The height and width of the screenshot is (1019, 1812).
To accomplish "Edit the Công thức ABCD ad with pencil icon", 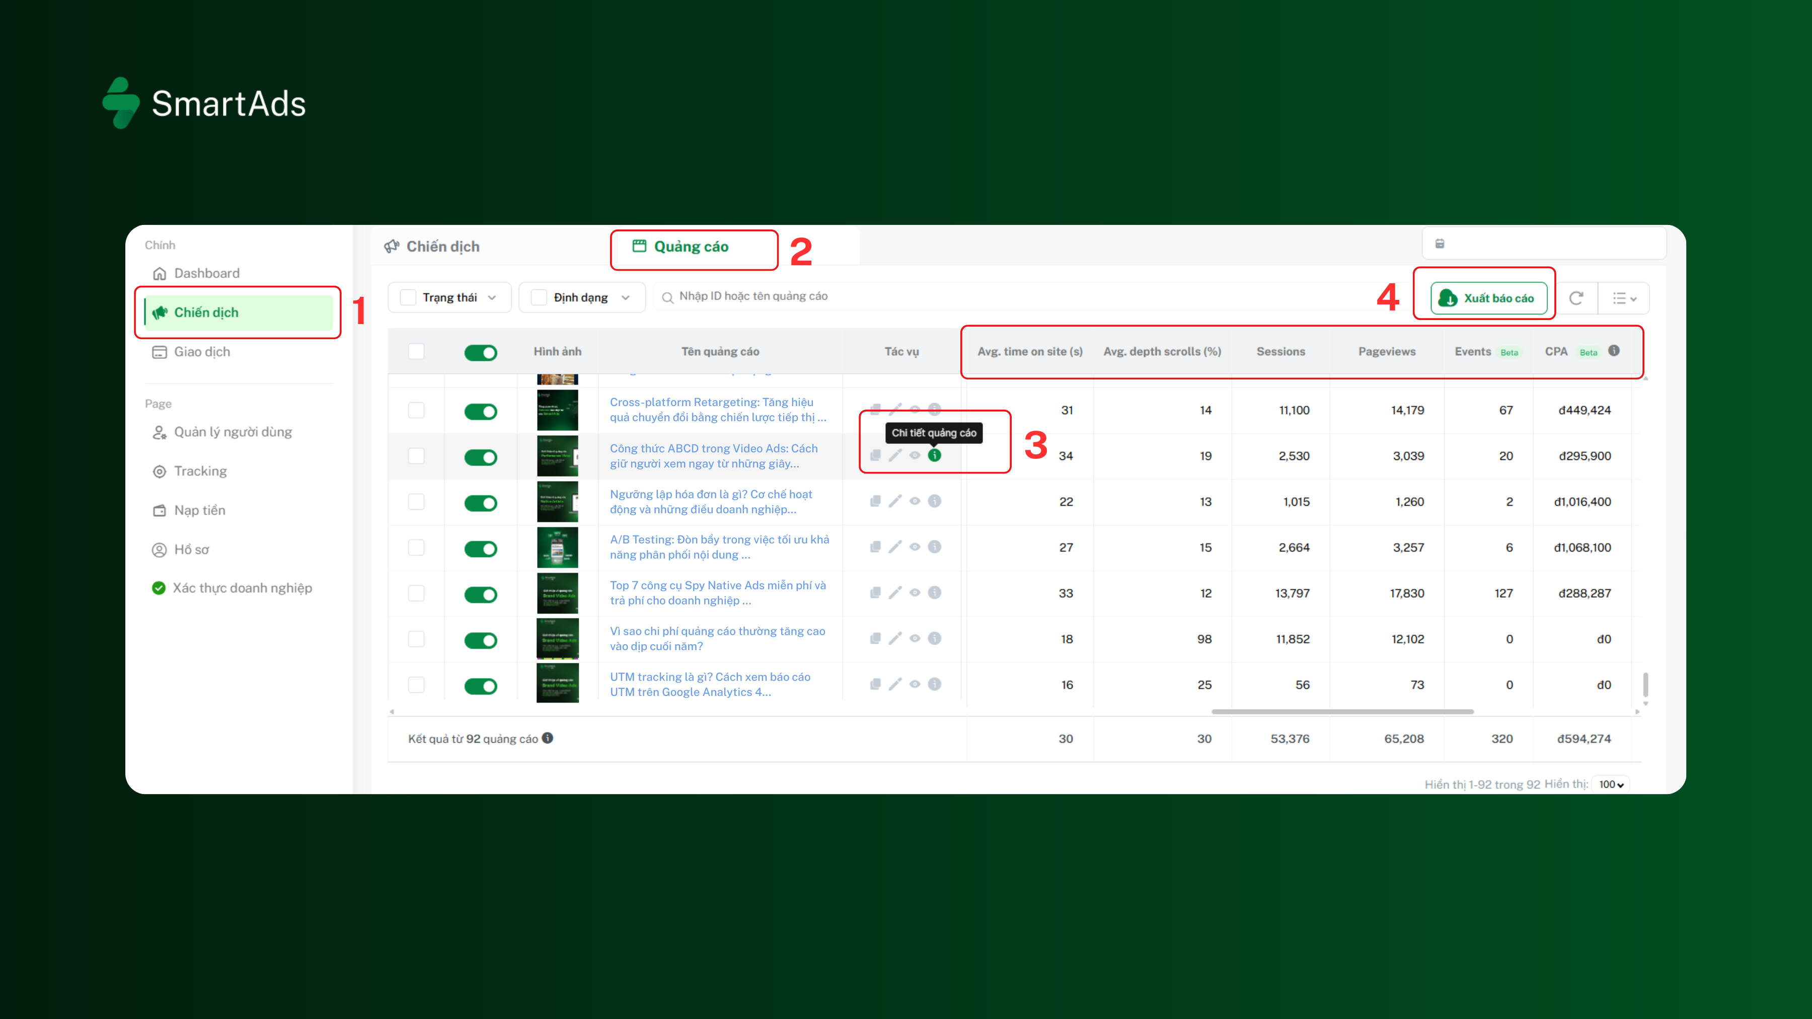I will (x=895, y=456).
